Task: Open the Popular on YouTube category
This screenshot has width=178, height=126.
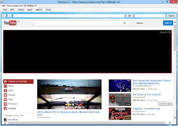Action: [18, 81]
